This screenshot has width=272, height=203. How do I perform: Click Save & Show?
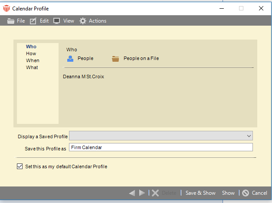200,193
